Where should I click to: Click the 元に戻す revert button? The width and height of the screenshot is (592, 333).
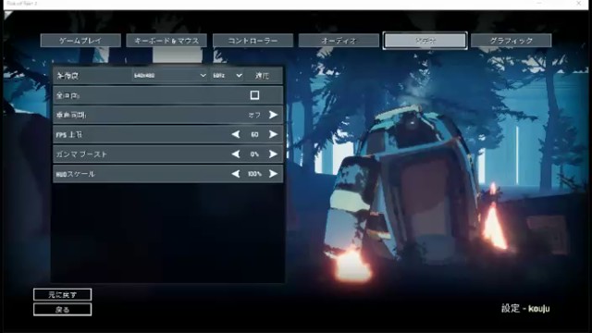pos(62,294)
